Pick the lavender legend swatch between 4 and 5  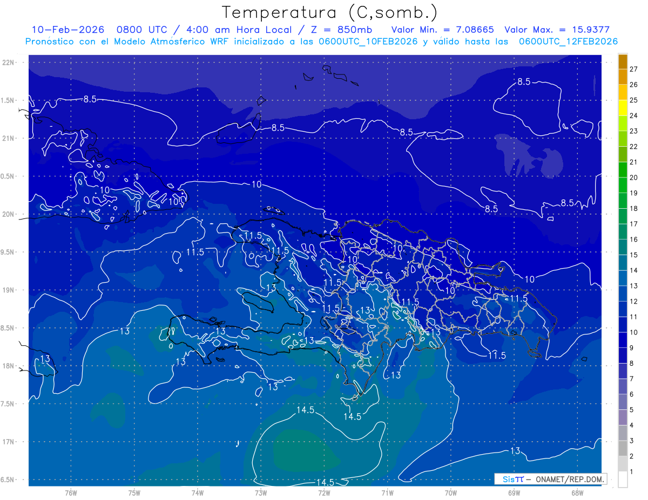click(x=623, y=417)
